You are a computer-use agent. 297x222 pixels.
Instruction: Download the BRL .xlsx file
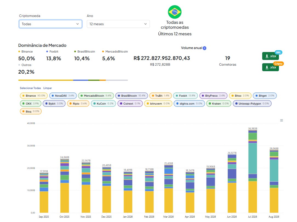click(x=270, y=56)
